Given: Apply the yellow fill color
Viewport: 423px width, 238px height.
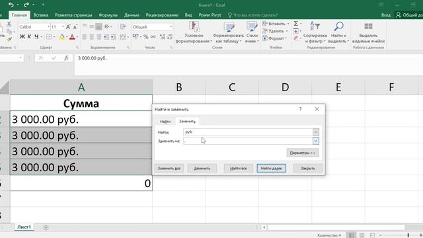Looking at the screenshot, I should [61, 37].
